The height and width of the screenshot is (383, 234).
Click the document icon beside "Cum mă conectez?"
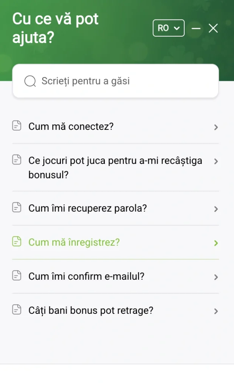pyautogui.click(x=16, y=125)
